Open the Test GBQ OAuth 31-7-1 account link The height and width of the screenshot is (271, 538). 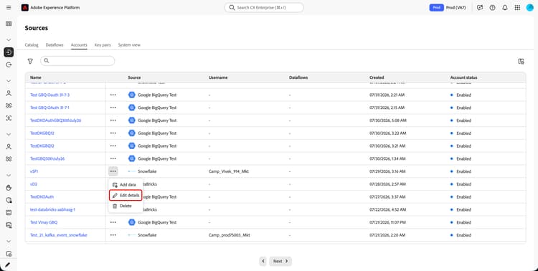(49, 108)
